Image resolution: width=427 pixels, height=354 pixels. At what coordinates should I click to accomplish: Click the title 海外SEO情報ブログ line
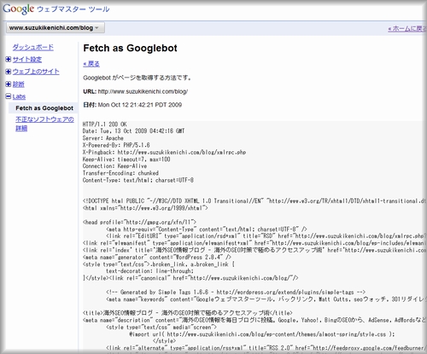point(188,313)
